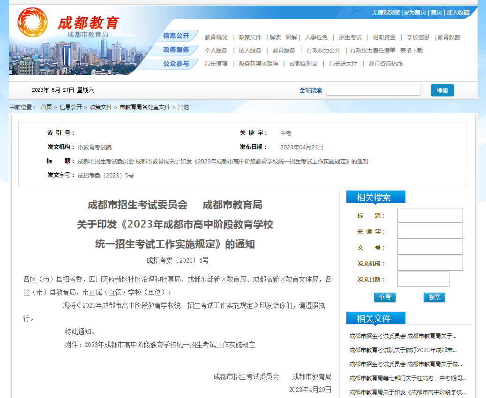486x398 pixels.
Task: Click the 成都教育 flame logo icon
Action: [33, 22]
